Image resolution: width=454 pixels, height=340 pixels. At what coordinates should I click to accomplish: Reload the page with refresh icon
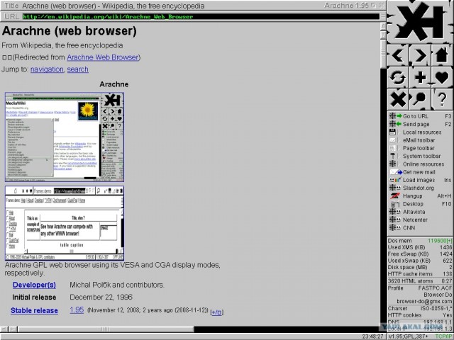pyautogui.click(x=399, y=77)
